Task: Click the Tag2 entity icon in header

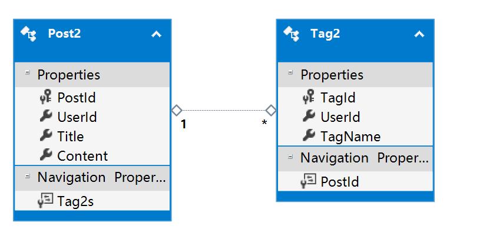Action: pyautogui.click(x=292, y=34)
